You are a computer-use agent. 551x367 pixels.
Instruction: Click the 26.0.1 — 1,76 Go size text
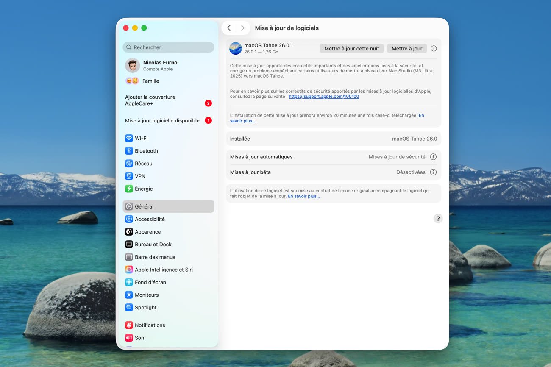[x=261, y=52]
